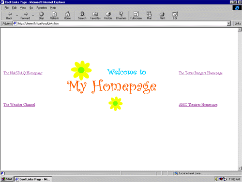Open the Go menu

(31, 8)
